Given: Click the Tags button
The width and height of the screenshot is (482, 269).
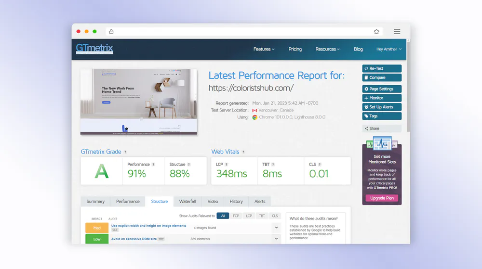Looking at the screenshot, I should pyautogui.click(x=382, y=116).
